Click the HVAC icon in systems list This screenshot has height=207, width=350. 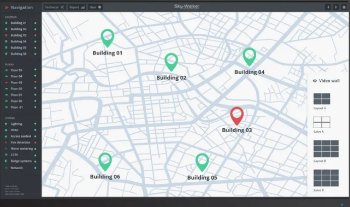[x=6, y=130]
